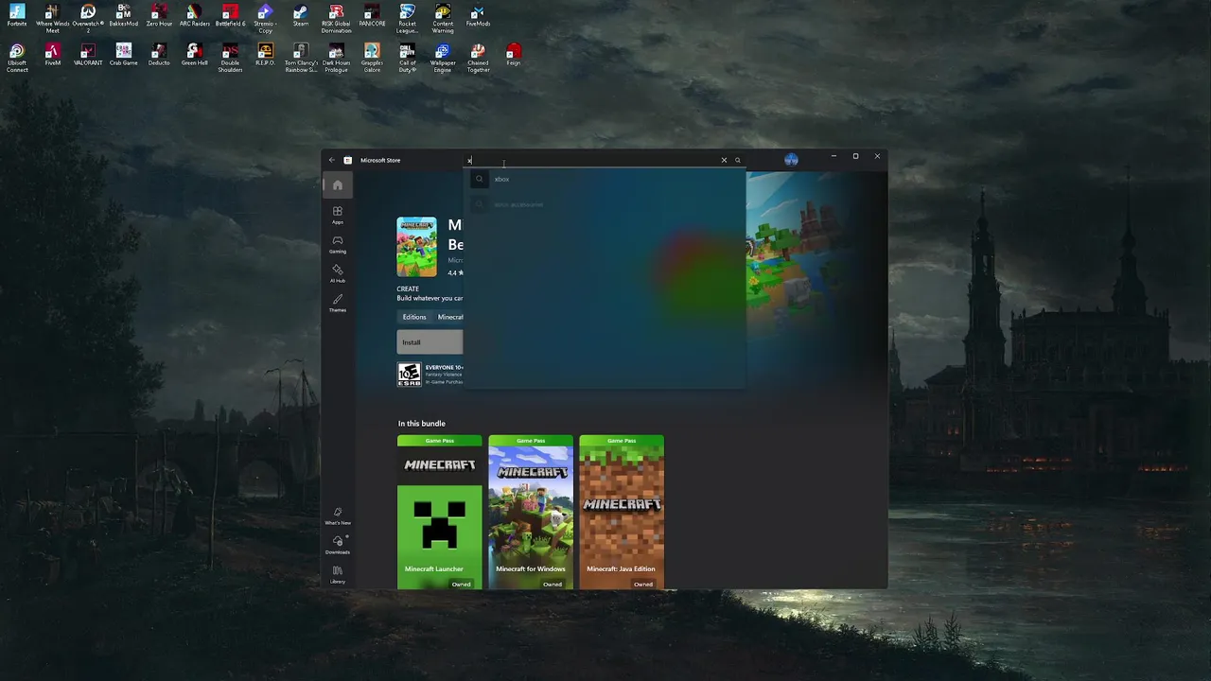Screen dimensions: 1211x681
Task: Open Themes section in Store sidebar
Action: click(338, 303)
